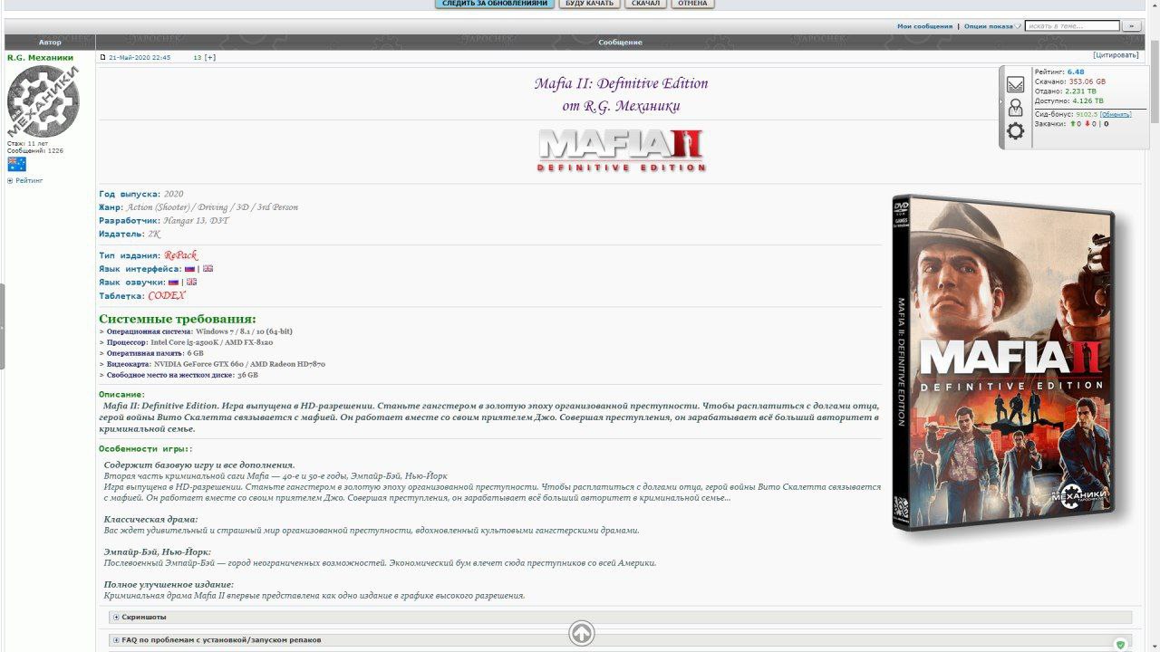Open the Мои сообщения link
This screenshot has width=1160, height=652.
click(924, 26)
